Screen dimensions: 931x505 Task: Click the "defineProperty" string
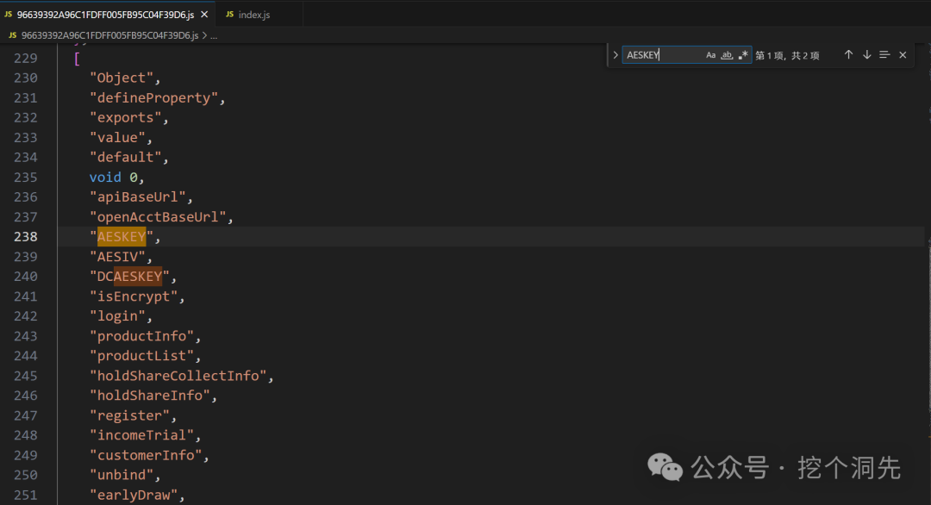[153, 98]
